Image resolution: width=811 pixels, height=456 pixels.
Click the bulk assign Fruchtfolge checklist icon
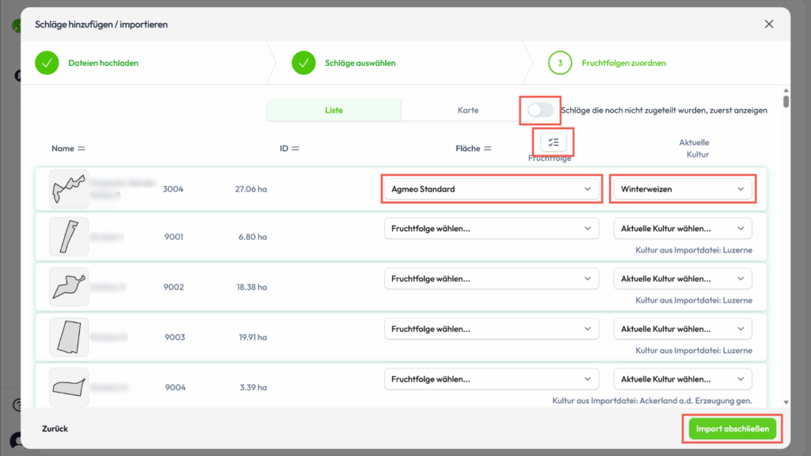(x=554, y=142)
